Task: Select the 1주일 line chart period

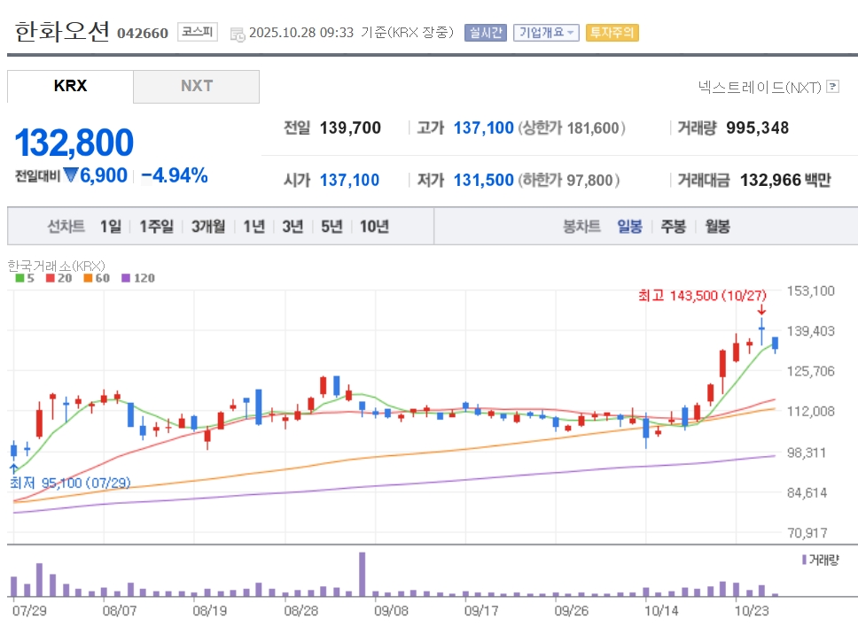Action: click(157, 226)
